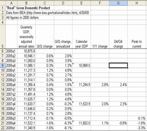Click the select-all corner box

3,3
